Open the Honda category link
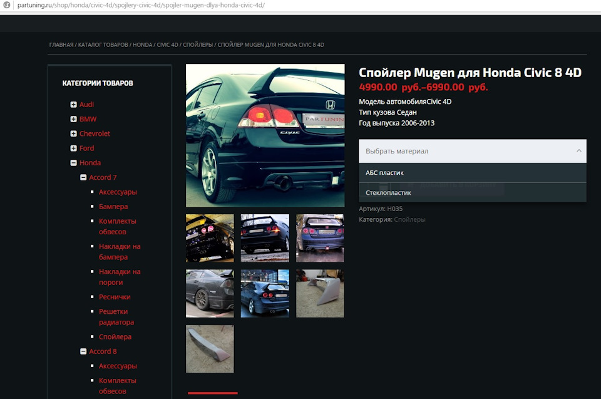This screenshot has width=601, height=399. click(x=90, y=163)
